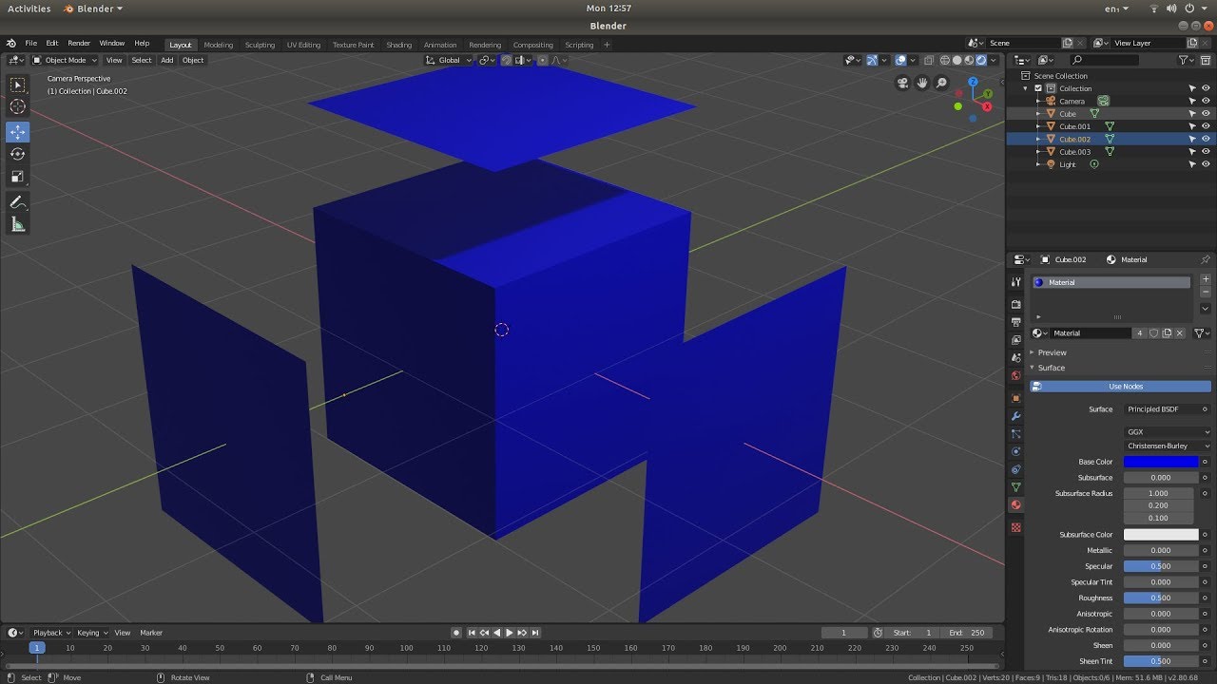Viewport: 1217px width, 684px height.
Task: Open the View Layer properties tab icon
Action: 1016,340
